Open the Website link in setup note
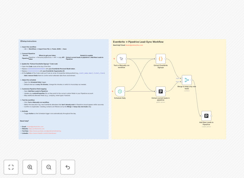Screen dimensions: 244x178 tap(36, 129)
